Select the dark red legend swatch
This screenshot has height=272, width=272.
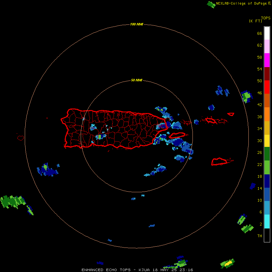pyautogui.click(x=267, y=73)
